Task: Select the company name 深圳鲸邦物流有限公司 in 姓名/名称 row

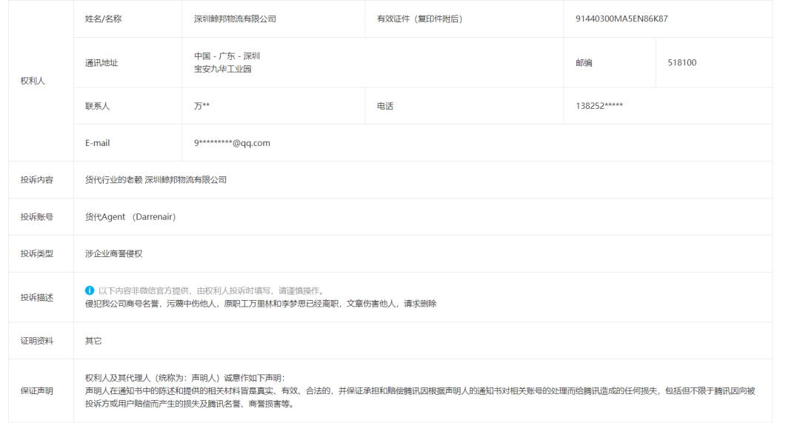Action: tap(235, 19)
